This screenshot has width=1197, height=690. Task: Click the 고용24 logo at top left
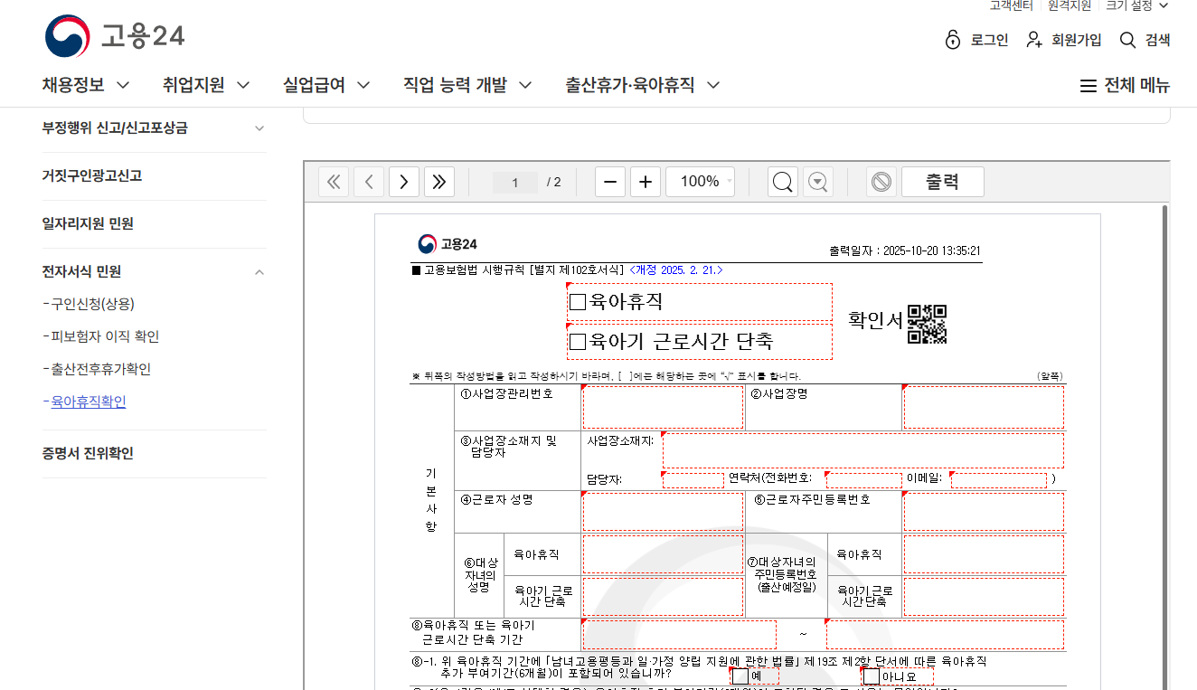coord(115,36)
